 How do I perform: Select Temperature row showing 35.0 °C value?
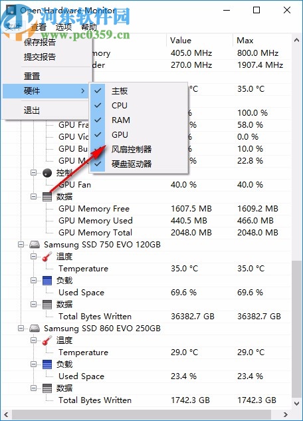[146, 269]
